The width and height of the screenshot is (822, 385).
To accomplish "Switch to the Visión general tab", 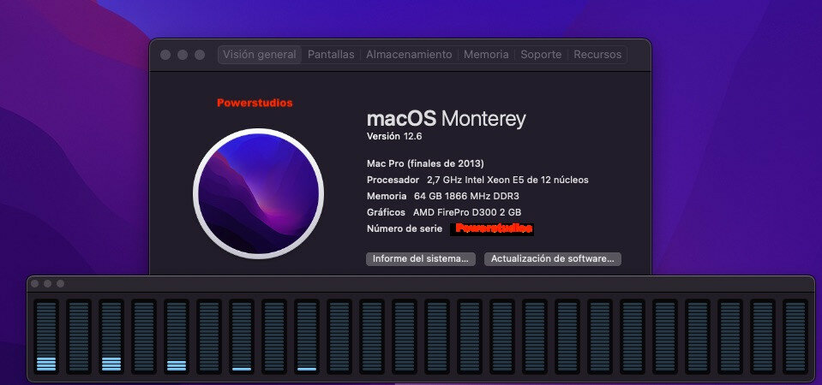I will point(260,55).
